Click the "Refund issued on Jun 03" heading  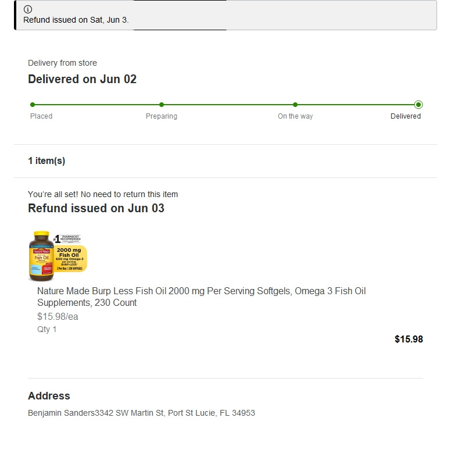click(96, 208)
